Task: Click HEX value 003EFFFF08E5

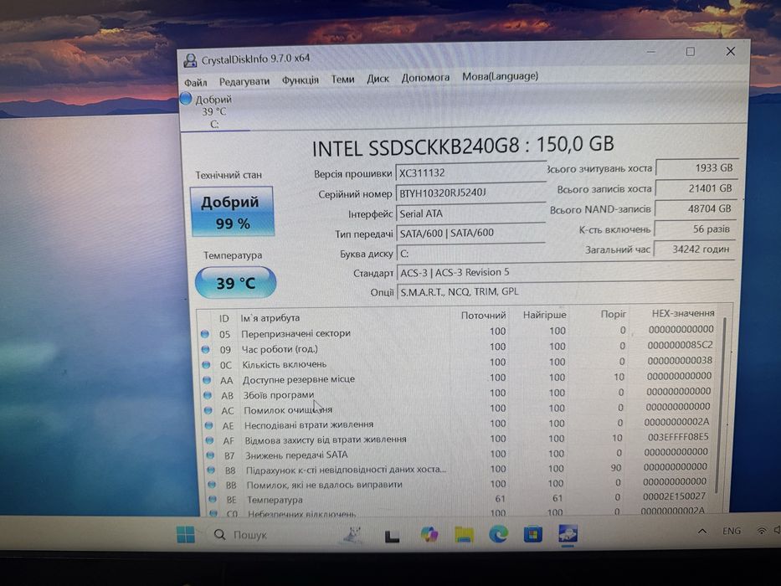Action: 678,437
